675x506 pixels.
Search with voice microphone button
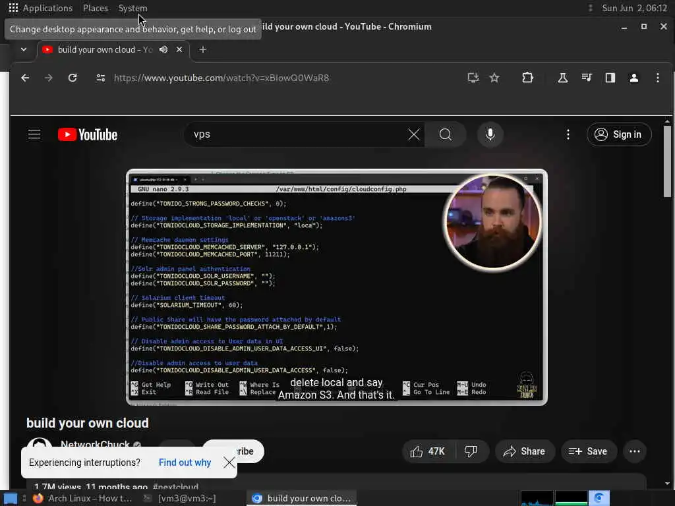pyautogui.click(x=490, y=134)
